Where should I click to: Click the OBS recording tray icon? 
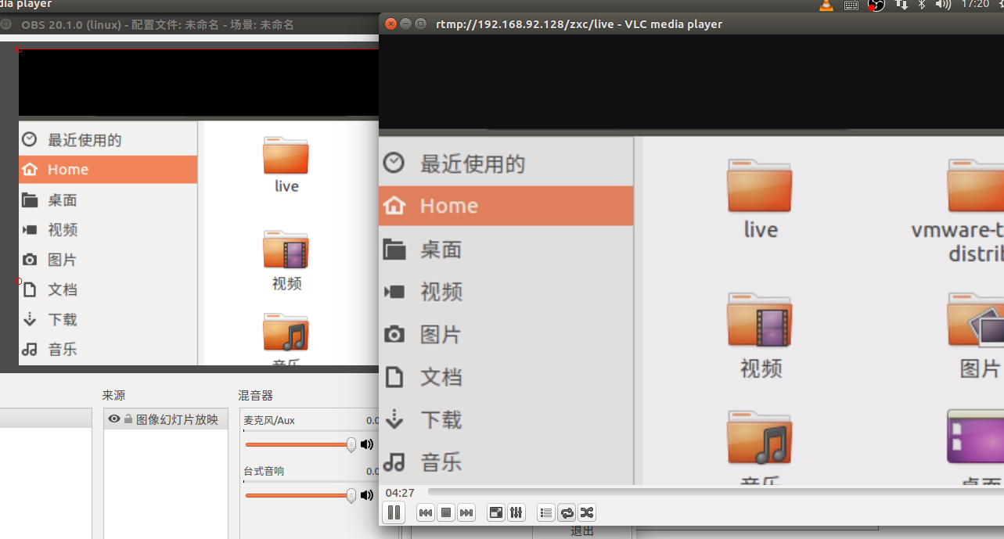[876, 5]
